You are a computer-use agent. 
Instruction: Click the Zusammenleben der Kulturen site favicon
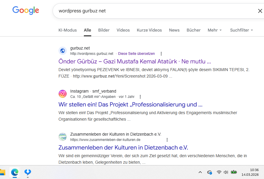[x=63, y=137]
